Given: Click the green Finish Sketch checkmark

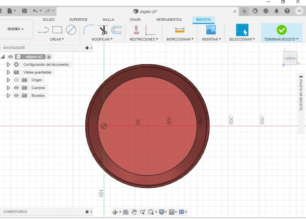Looking at the screenshot, I should tap(281, 30).
